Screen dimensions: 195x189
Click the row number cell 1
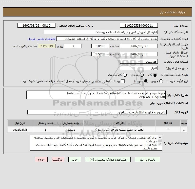pos(184,130)
